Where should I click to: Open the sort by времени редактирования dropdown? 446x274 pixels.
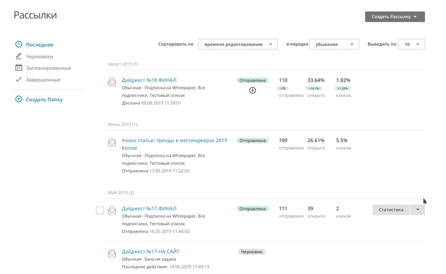coord(238,44)
